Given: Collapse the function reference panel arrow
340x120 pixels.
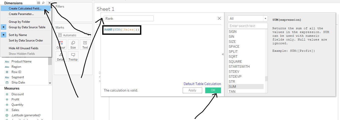Looking at the screenshot, I should [222, 54].
